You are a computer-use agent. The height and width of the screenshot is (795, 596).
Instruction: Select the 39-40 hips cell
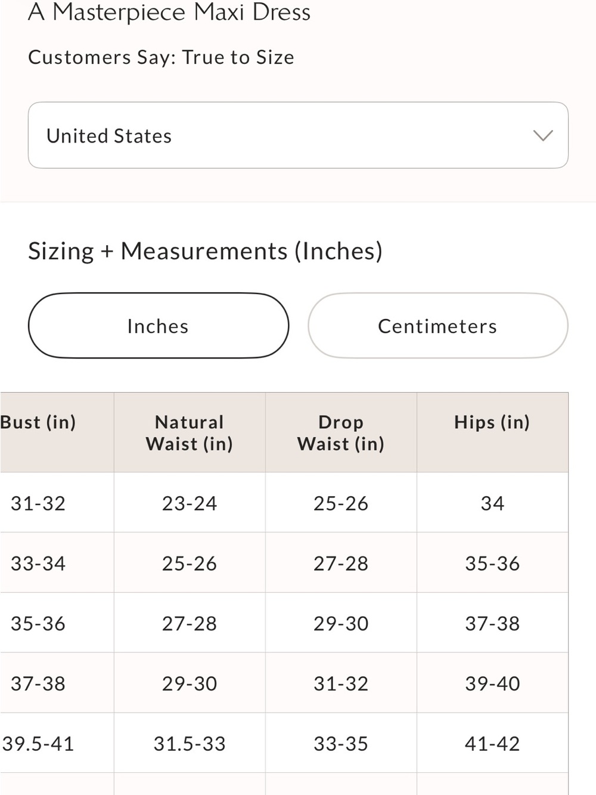(x=492, y=683)
